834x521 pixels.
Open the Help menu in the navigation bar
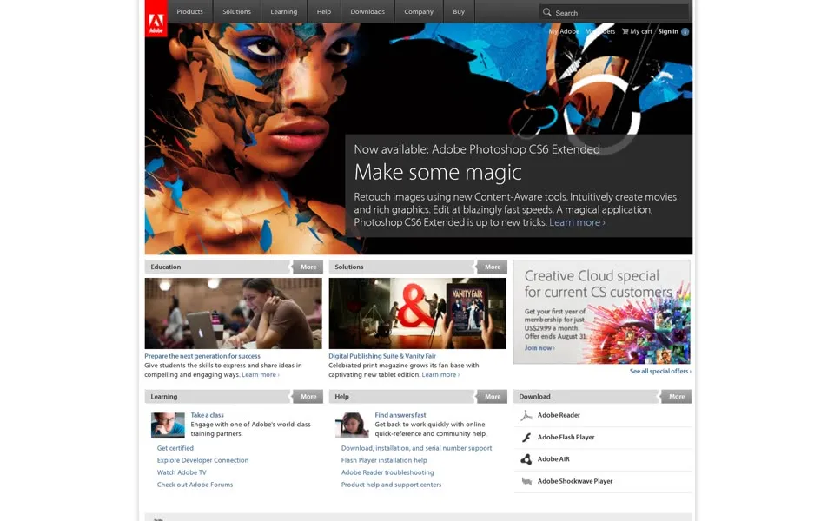pos(324,11)
